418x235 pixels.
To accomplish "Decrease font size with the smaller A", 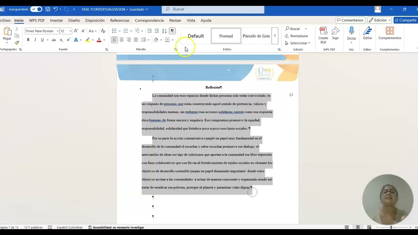I will pyautogui.click(x=84, y=31).
